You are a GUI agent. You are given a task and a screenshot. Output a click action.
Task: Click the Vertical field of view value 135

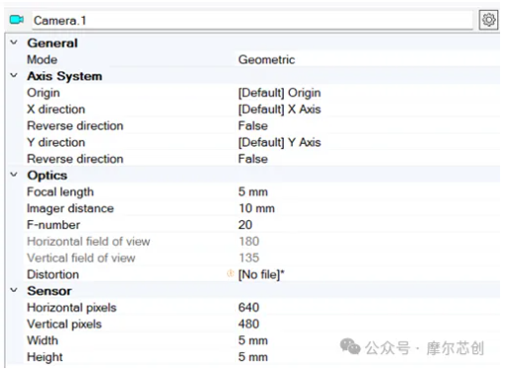point(249,258)
